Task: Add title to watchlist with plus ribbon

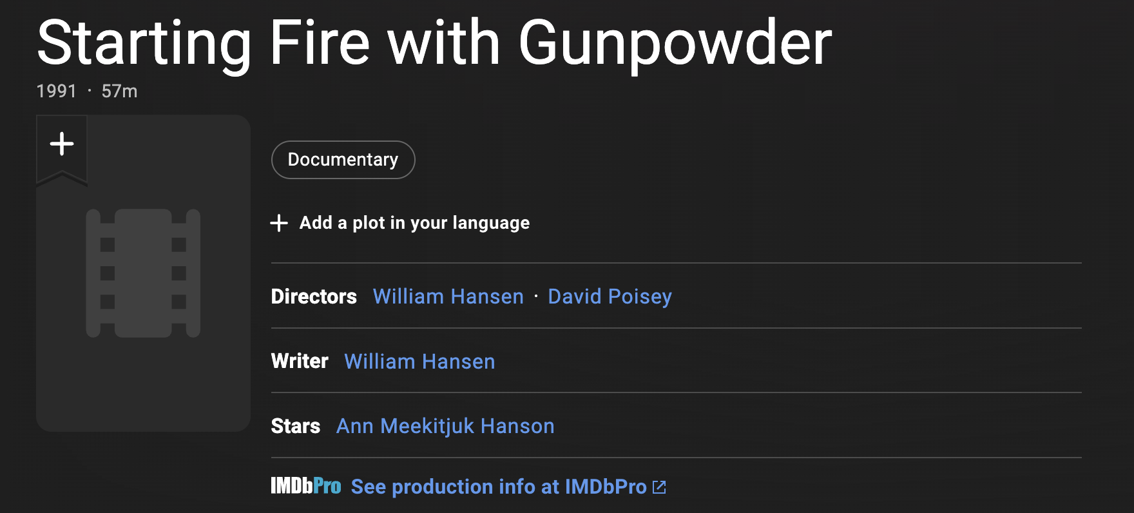Action: coord(62,148)
